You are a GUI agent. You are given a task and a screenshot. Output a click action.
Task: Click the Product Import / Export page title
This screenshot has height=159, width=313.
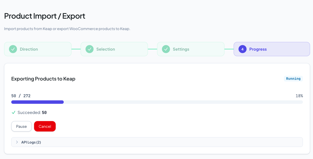pos(45,16)
